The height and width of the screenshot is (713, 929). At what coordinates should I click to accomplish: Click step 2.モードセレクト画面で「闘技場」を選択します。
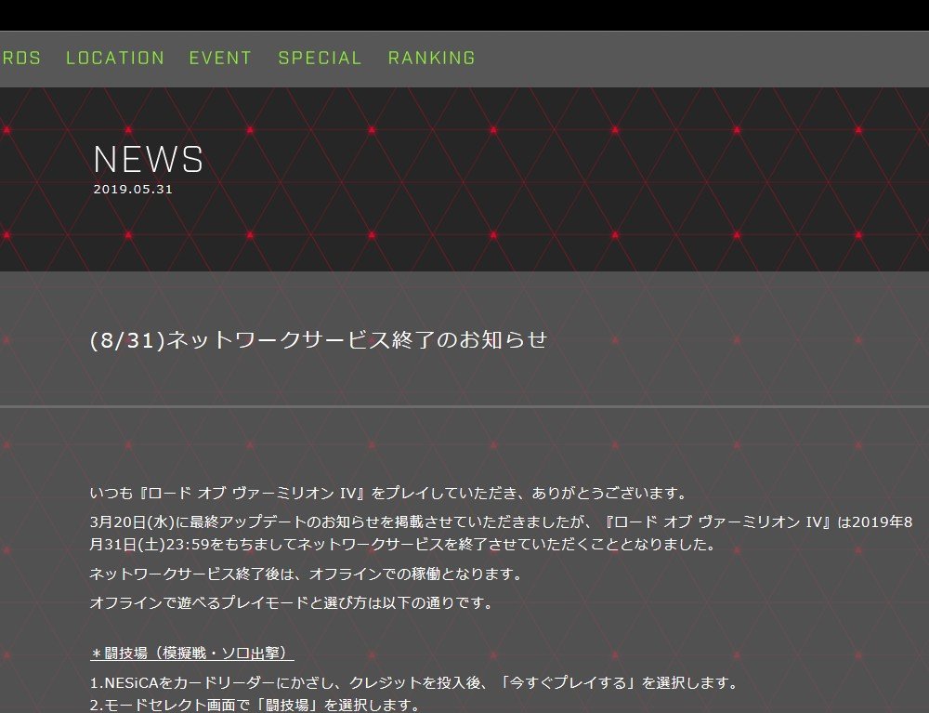(x=255, y=705)
